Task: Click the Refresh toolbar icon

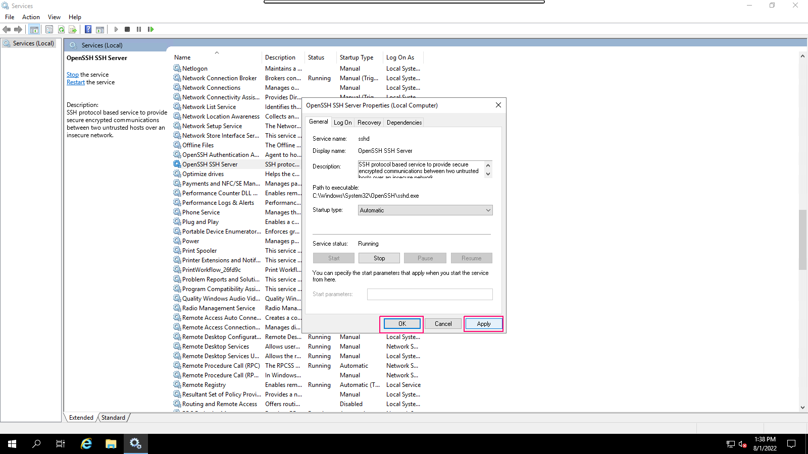Action: click(61, 29)
